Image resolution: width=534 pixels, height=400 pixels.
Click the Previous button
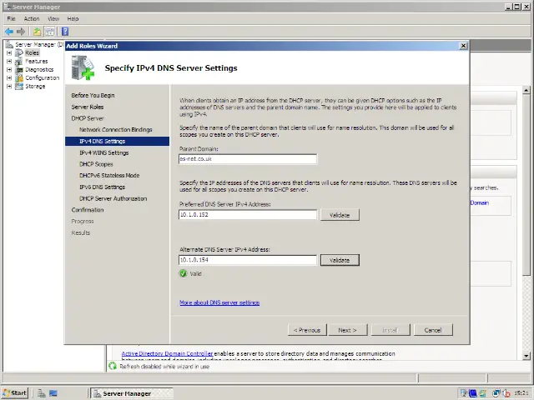(307, 330)
